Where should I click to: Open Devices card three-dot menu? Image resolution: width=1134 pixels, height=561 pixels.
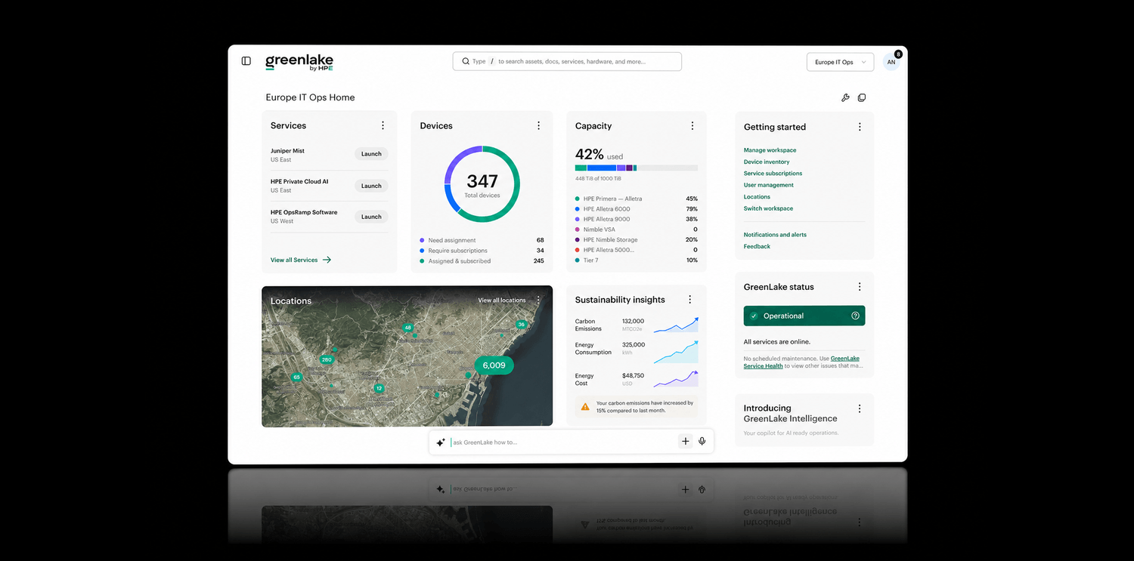[538, 125]
